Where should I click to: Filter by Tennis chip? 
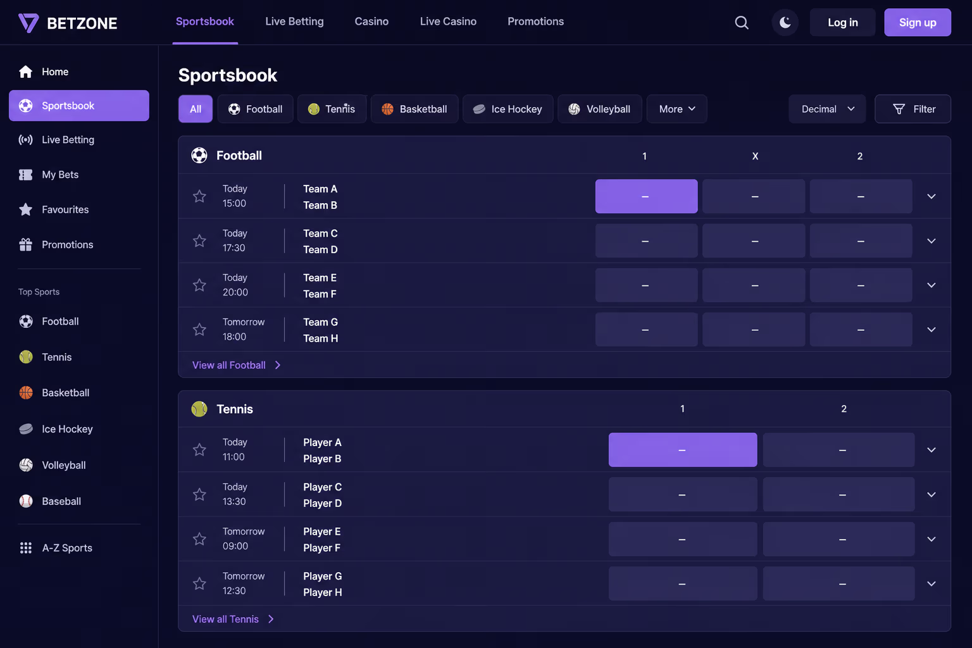[332, 109]
